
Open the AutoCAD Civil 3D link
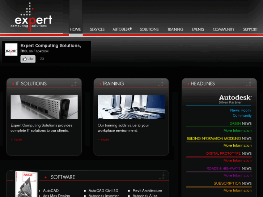point(103,190)
